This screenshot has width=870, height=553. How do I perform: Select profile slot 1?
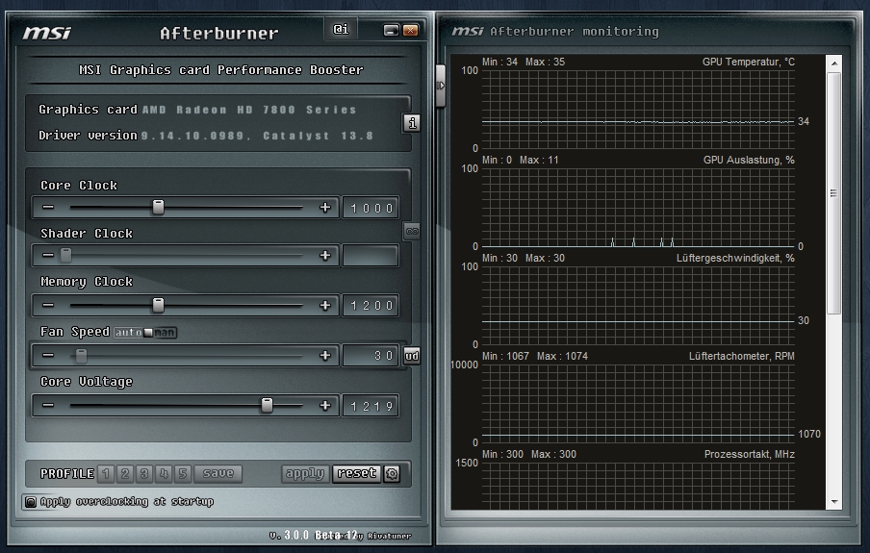[x=106, y=474]
